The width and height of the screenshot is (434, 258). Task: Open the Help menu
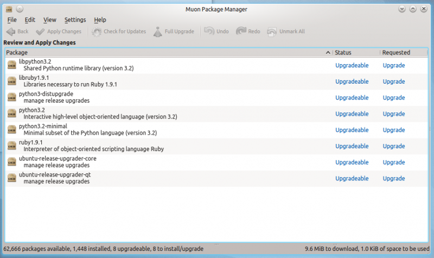100,20
